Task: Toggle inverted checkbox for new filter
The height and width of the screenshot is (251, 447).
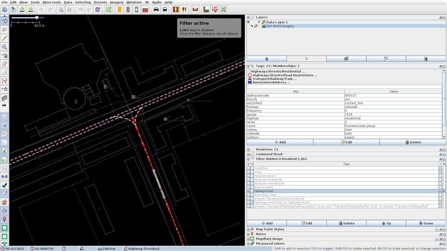Action: coord(440,172)
